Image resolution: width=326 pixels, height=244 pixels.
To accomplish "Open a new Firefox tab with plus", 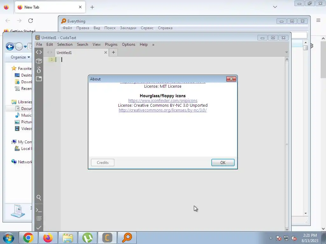I will coord(92,7).
